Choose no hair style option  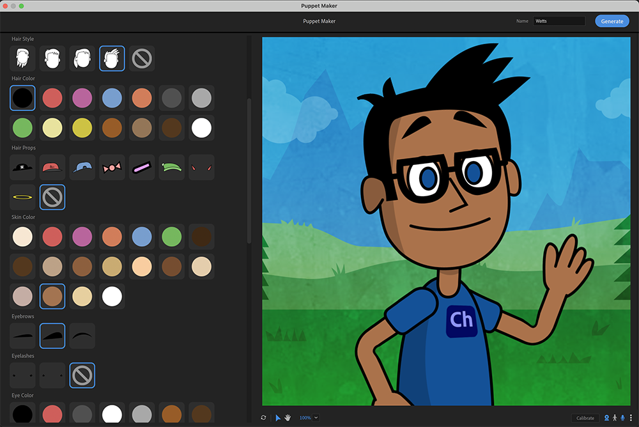click(x=142, y=58)
